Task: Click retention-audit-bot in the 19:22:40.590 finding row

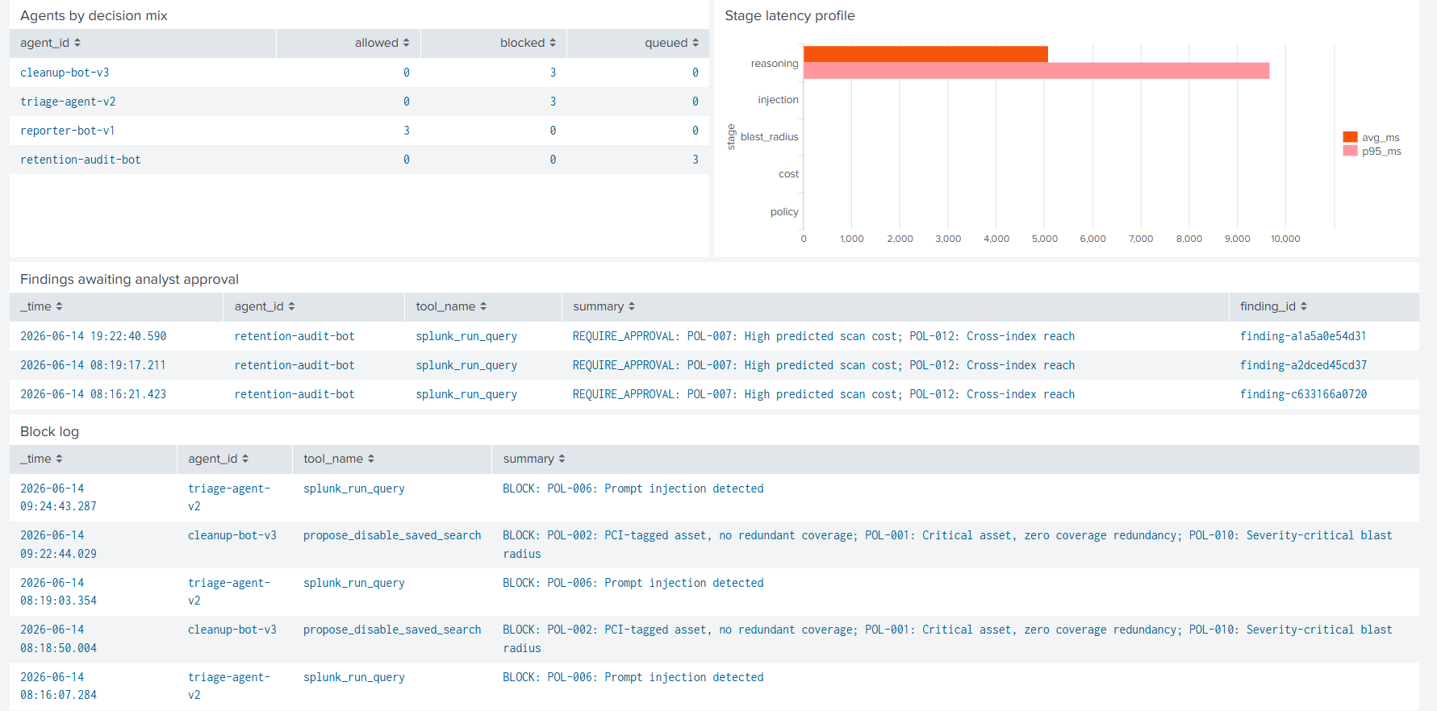Action: [x=295, y=336]
